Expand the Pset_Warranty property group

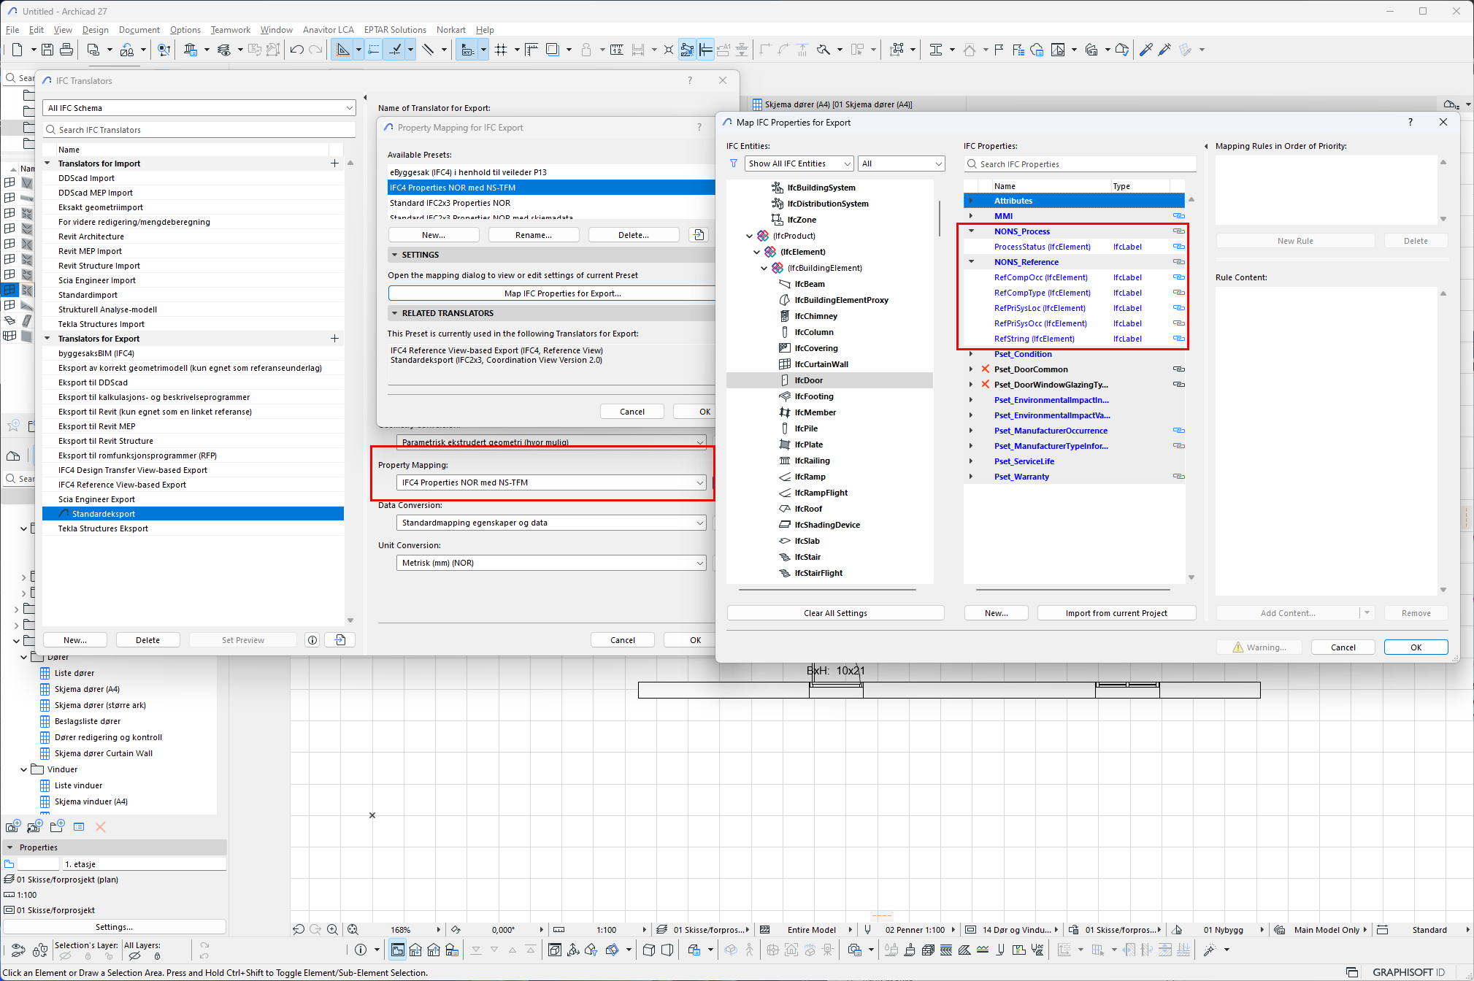coord(971,477)
